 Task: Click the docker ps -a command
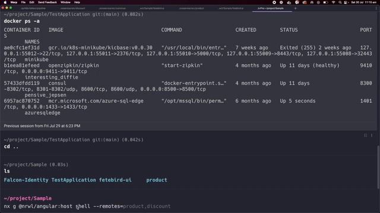(x=21, y=21)
